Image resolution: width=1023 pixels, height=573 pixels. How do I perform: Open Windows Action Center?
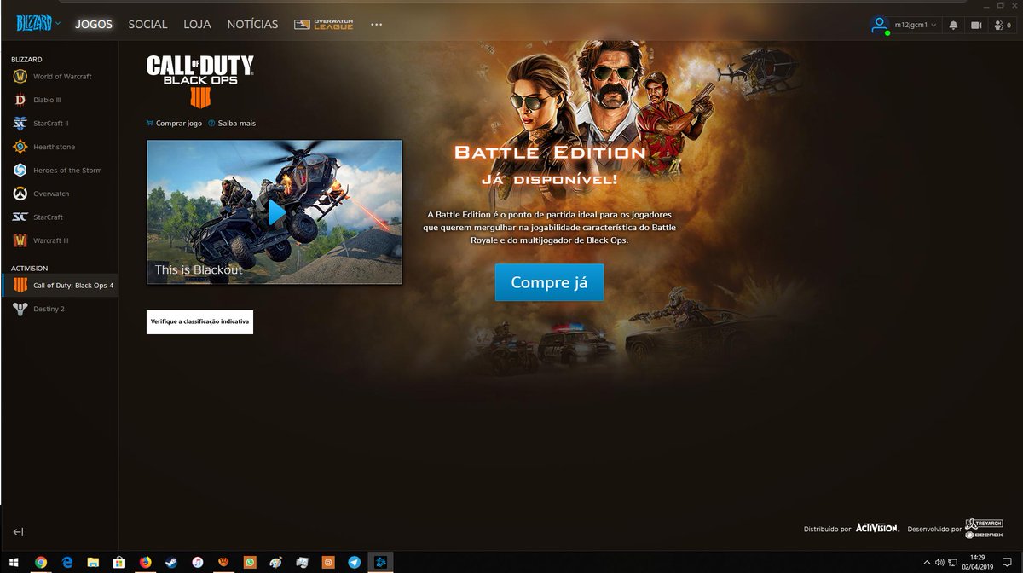click(x=1007, y=562)
